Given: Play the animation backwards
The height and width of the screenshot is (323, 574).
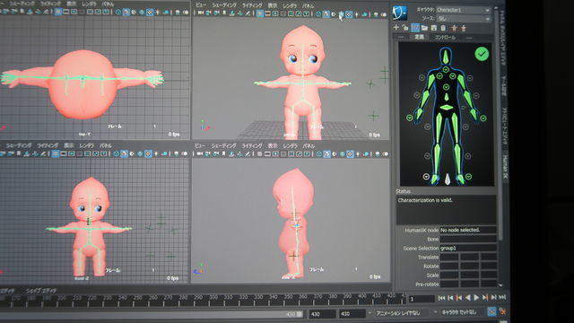Looking at the screenshot, I should (468, 298).
